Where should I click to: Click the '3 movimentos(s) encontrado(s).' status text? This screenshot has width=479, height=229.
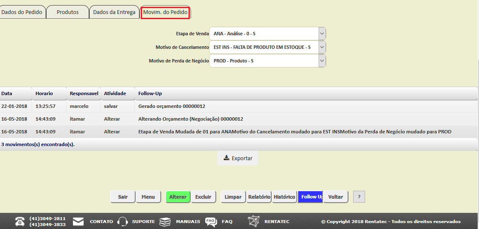[38, 144]
